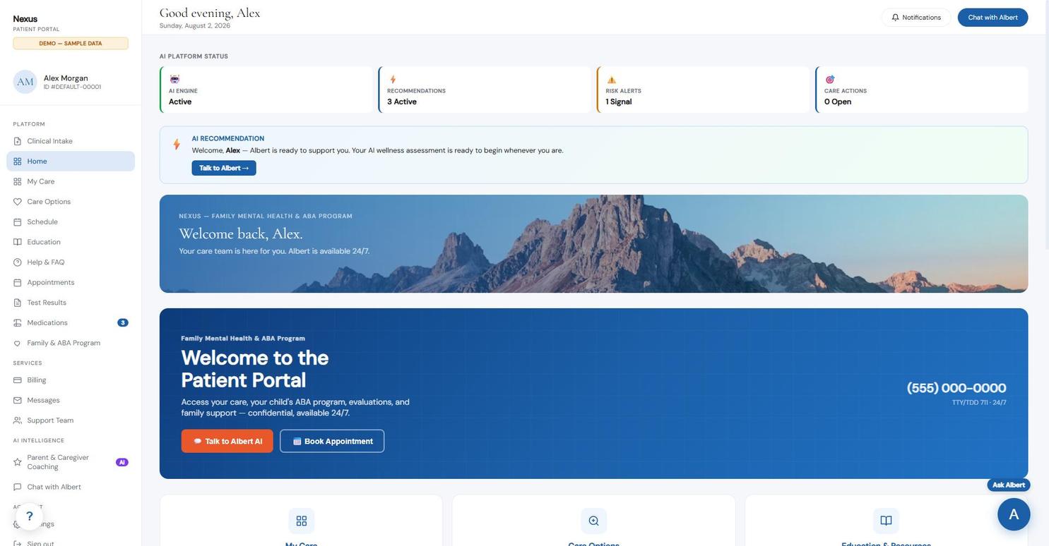Click the Care Actions target icon

830,80
